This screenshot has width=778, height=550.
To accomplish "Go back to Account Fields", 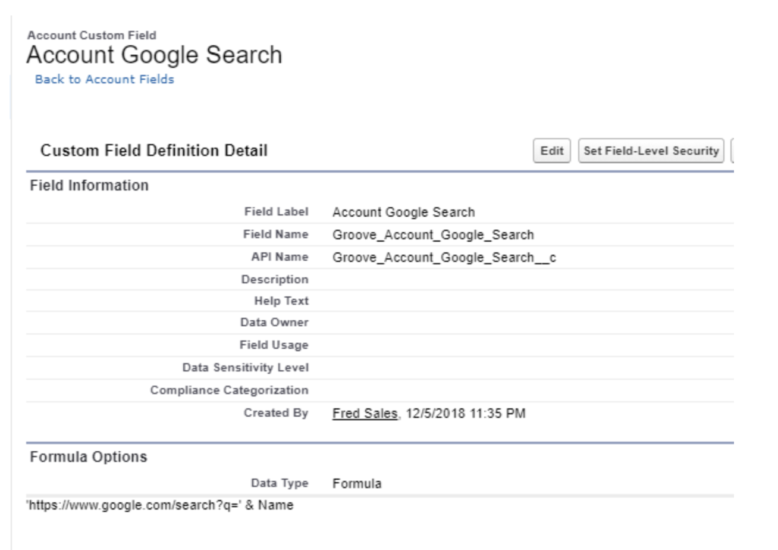I will pyautogui.click(x=105, y=79).
